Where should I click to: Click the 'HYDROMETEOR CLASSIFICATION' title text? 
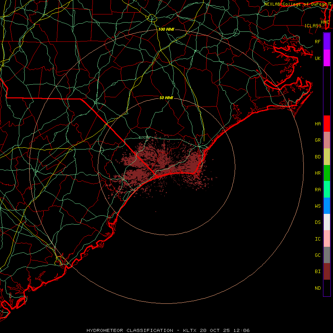[x=130, y=330]
